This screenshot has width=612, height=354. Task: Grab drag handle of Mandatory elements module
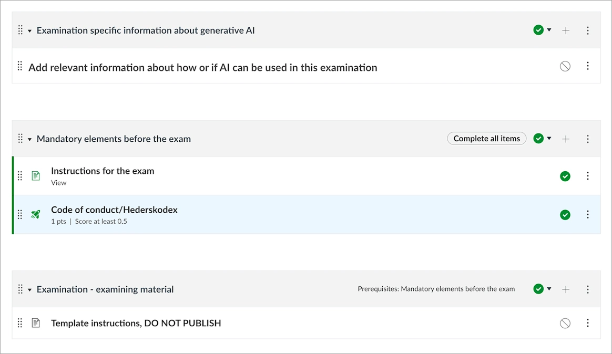21,139
